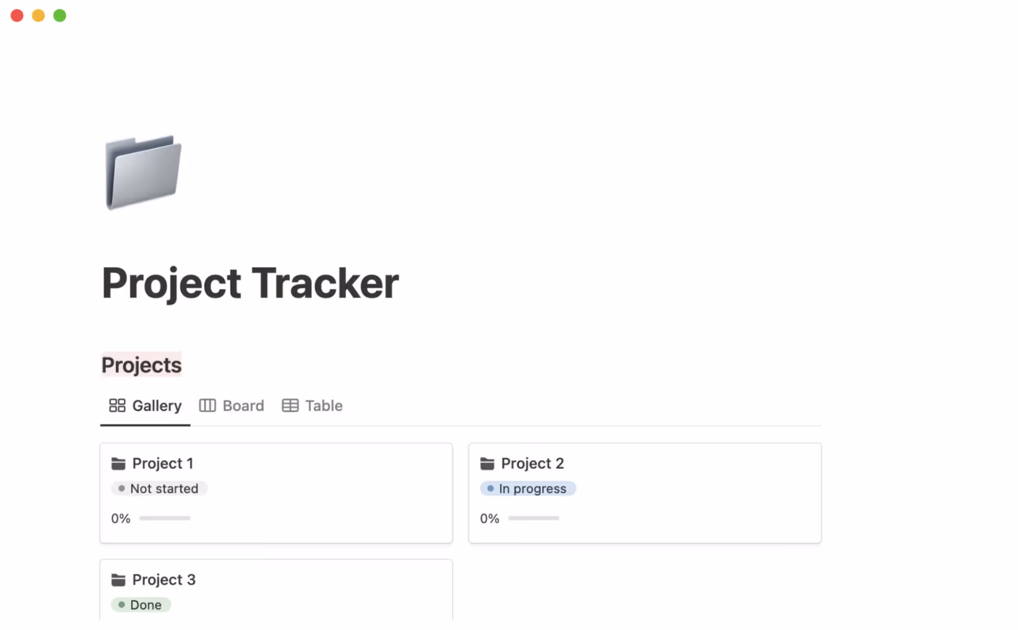Click Project 2's progress bar
Screen dimensions: 1018x630
click(534, 518)
